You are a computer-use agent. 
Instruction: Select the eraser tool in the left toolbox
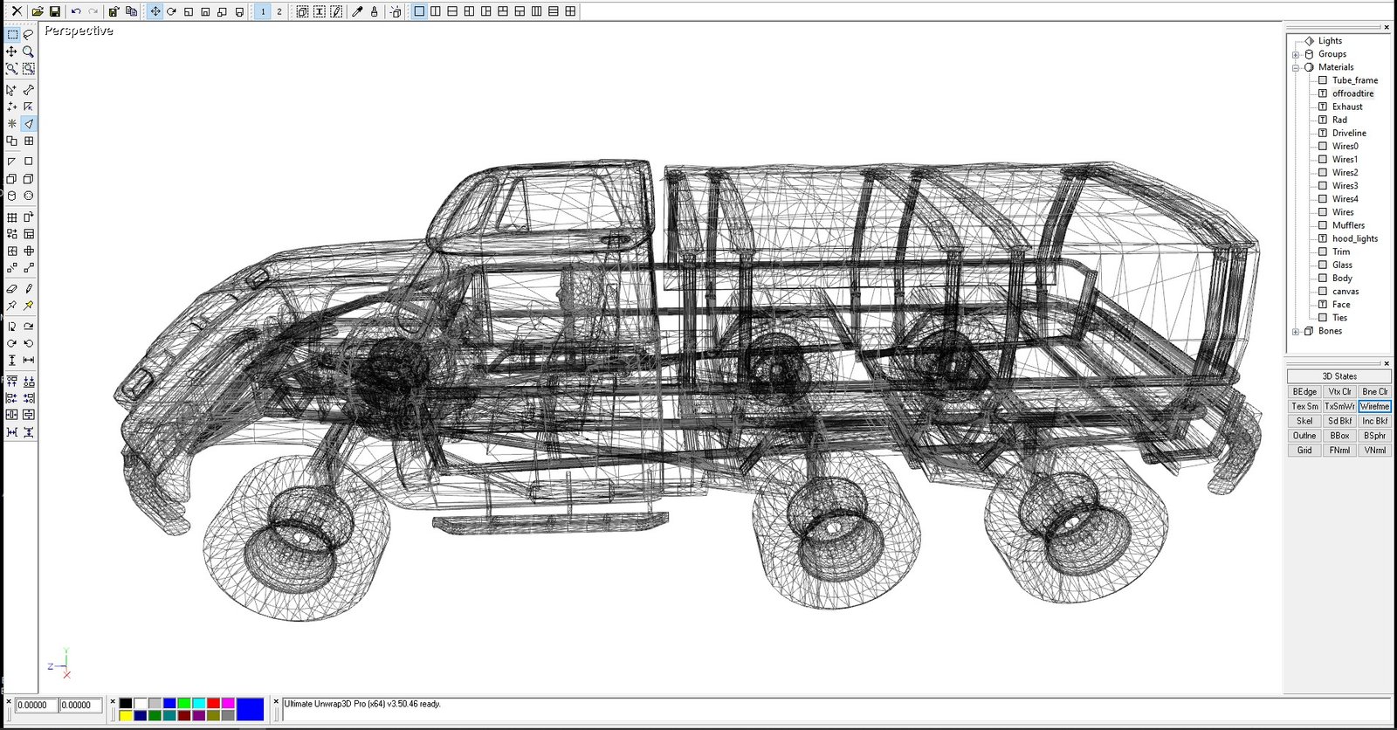coord(11,288)
